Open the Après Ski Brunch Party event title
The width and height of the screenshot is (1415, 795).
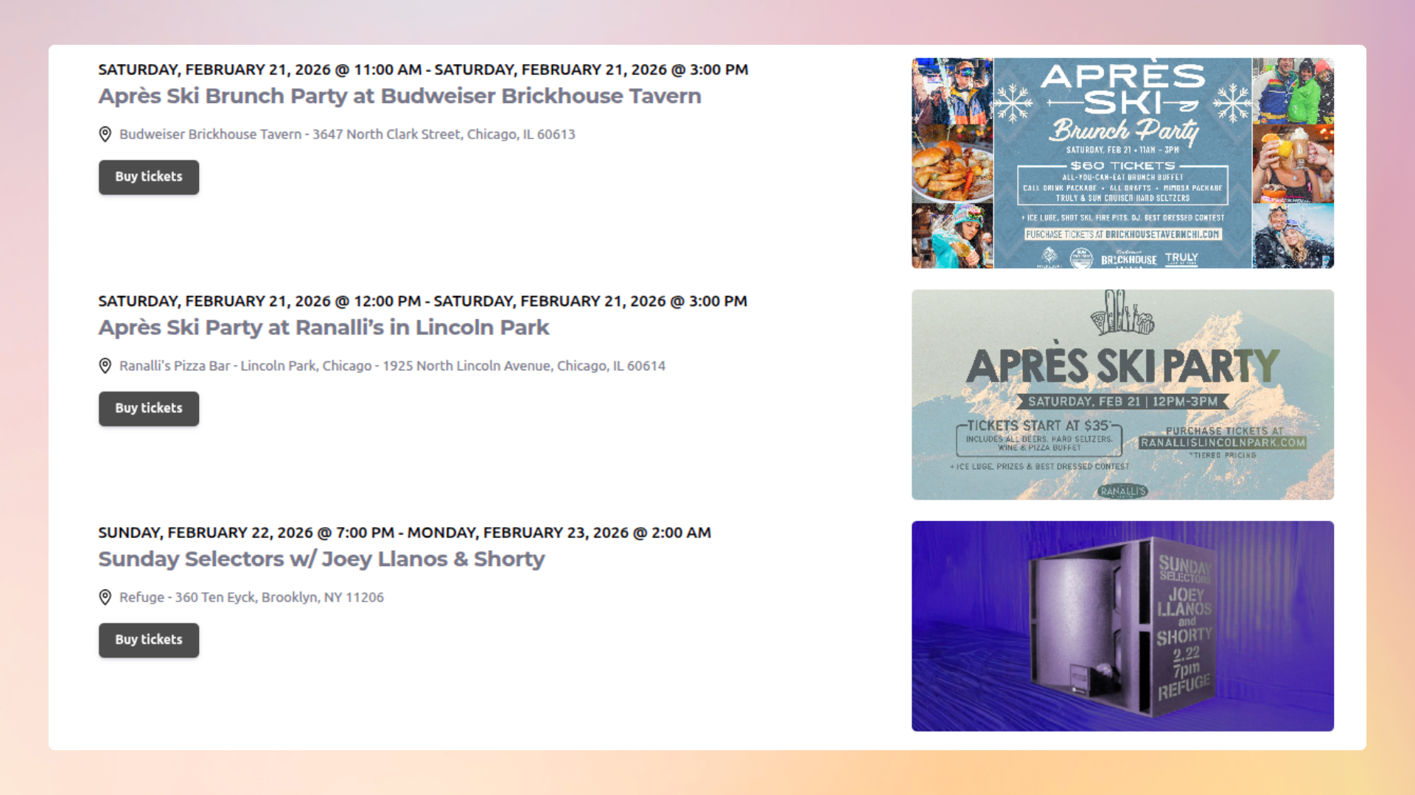coord(399,96)
